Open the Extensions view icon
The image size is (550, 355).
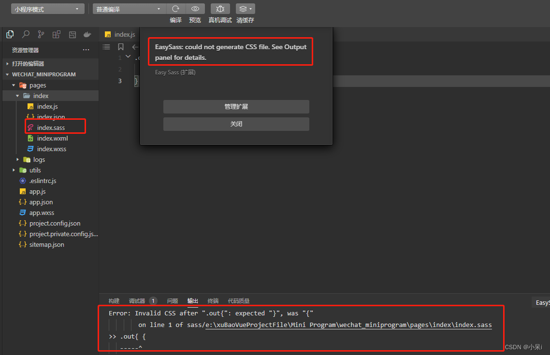click(x=57, y=34)
